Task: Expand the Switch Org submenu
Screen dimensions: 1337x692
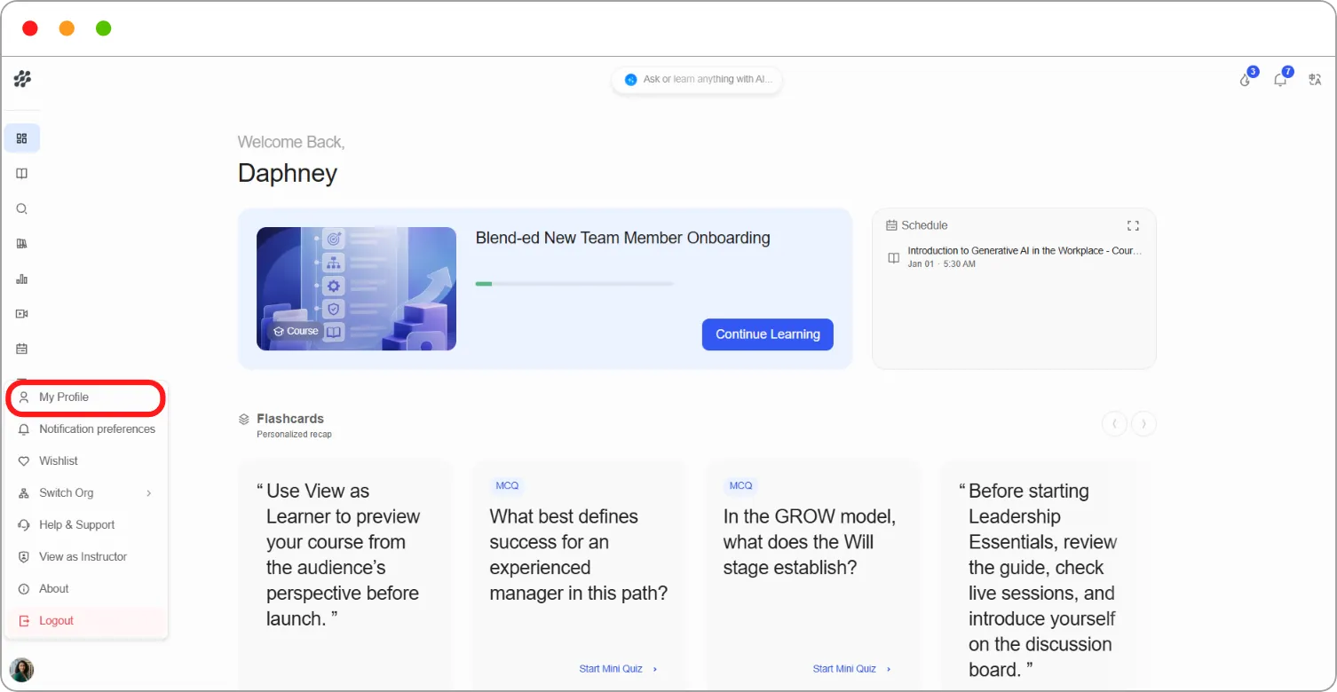Action: (85, 493)
